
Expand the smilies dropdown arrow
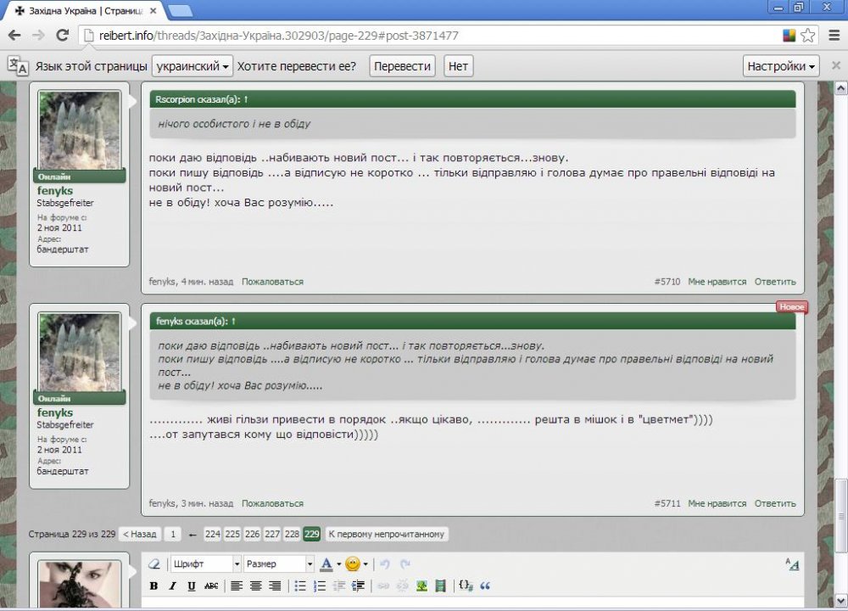[x=365, y=564]
